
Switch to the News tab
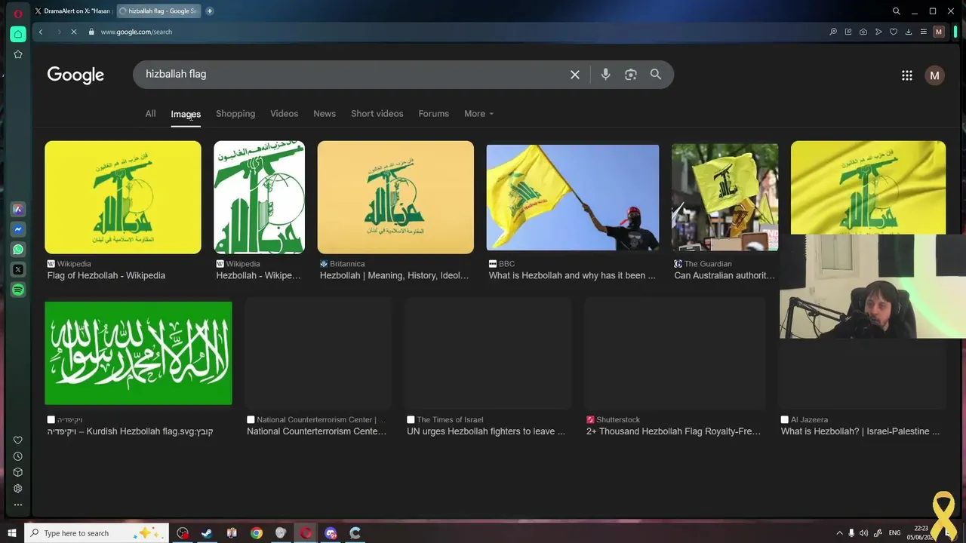click(x=325, y=114)
